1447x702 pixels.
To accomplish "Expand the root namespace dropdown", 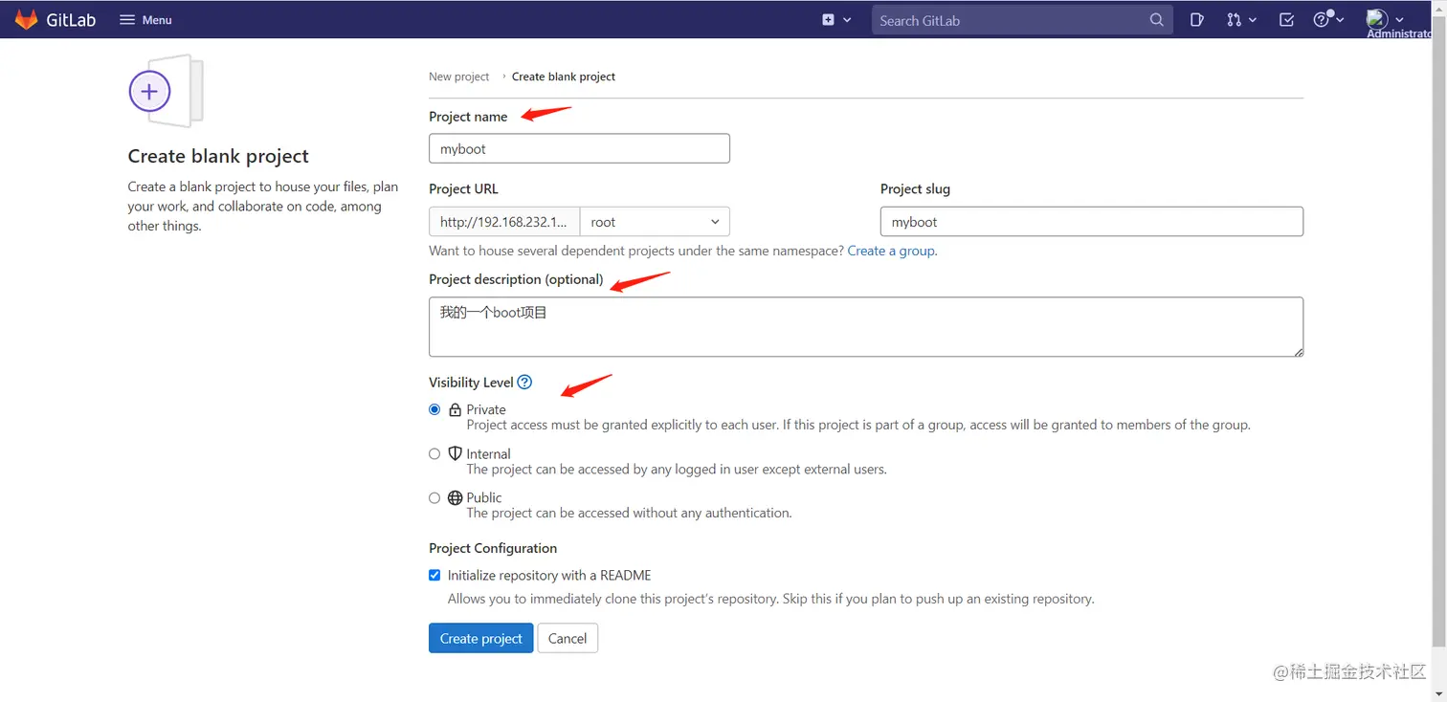I will point(655,222).
